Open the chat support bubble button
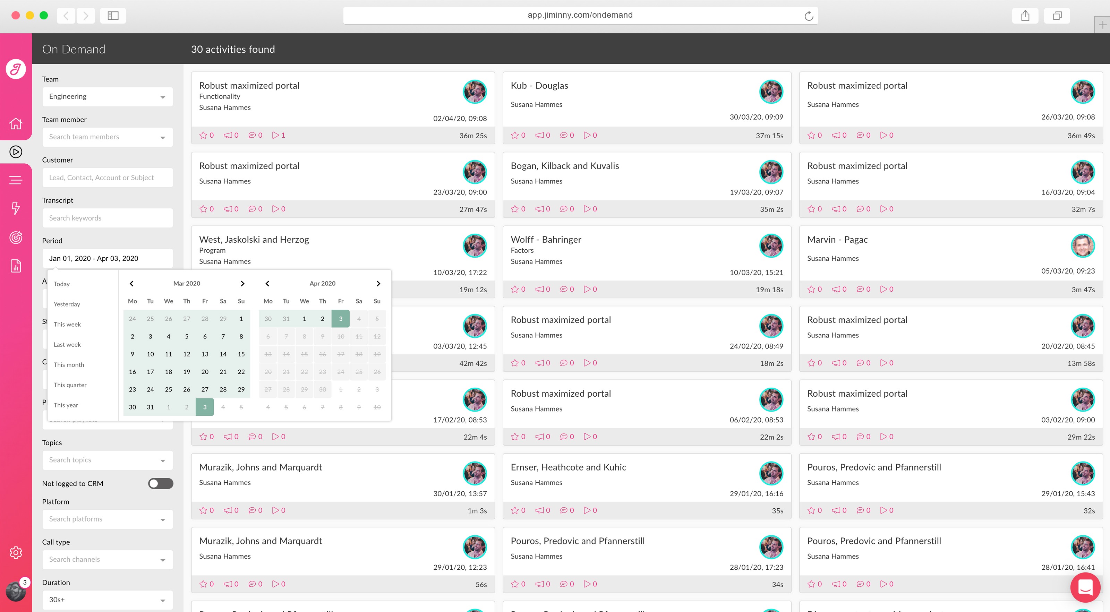 1085,587
